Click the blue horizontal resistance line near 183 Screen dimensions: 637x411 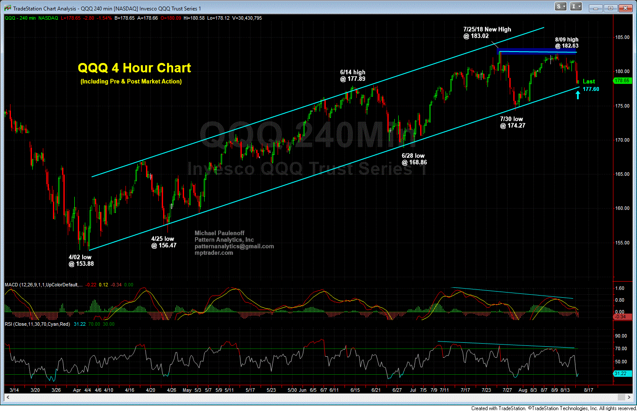pos(537,51)
